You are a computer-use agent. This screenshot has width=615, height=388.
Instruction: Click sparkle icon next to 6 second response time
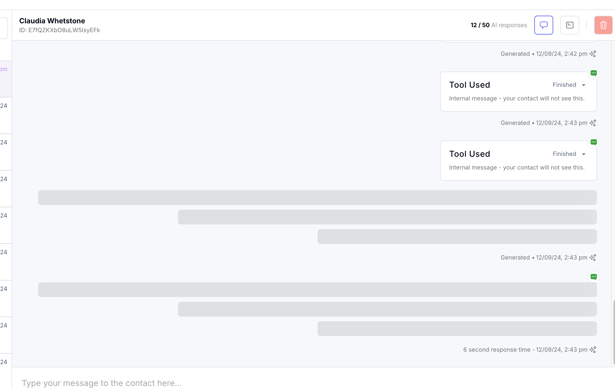click(x=593, y=350)
